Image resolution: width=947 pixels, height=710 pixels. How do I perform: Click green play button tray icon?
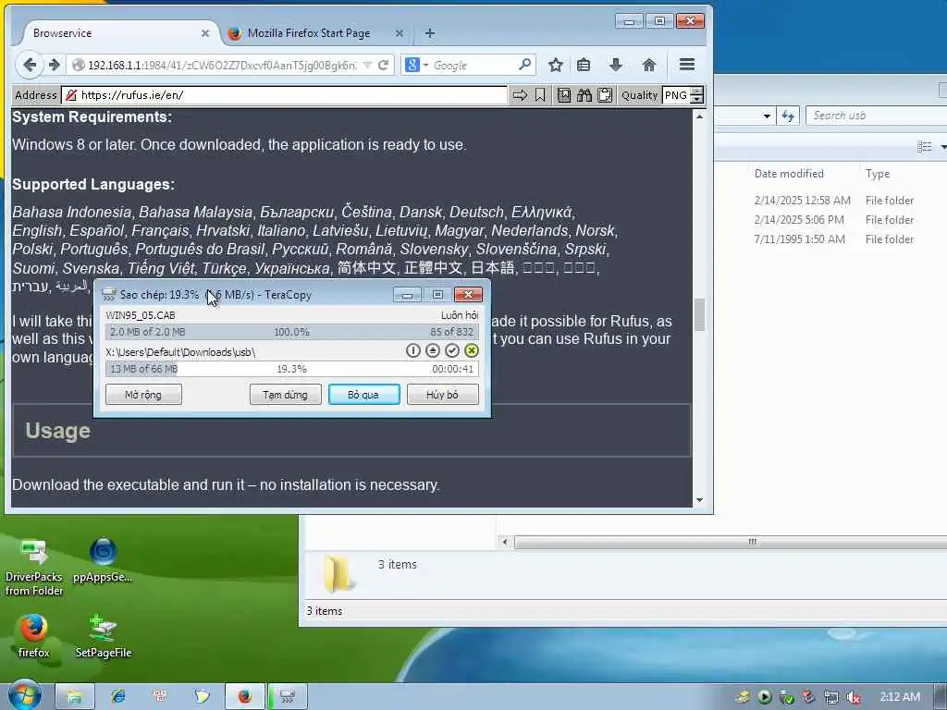click(765, 697)
